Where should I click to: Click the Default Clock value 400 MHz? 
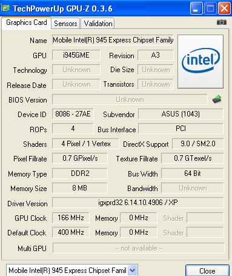71,232
